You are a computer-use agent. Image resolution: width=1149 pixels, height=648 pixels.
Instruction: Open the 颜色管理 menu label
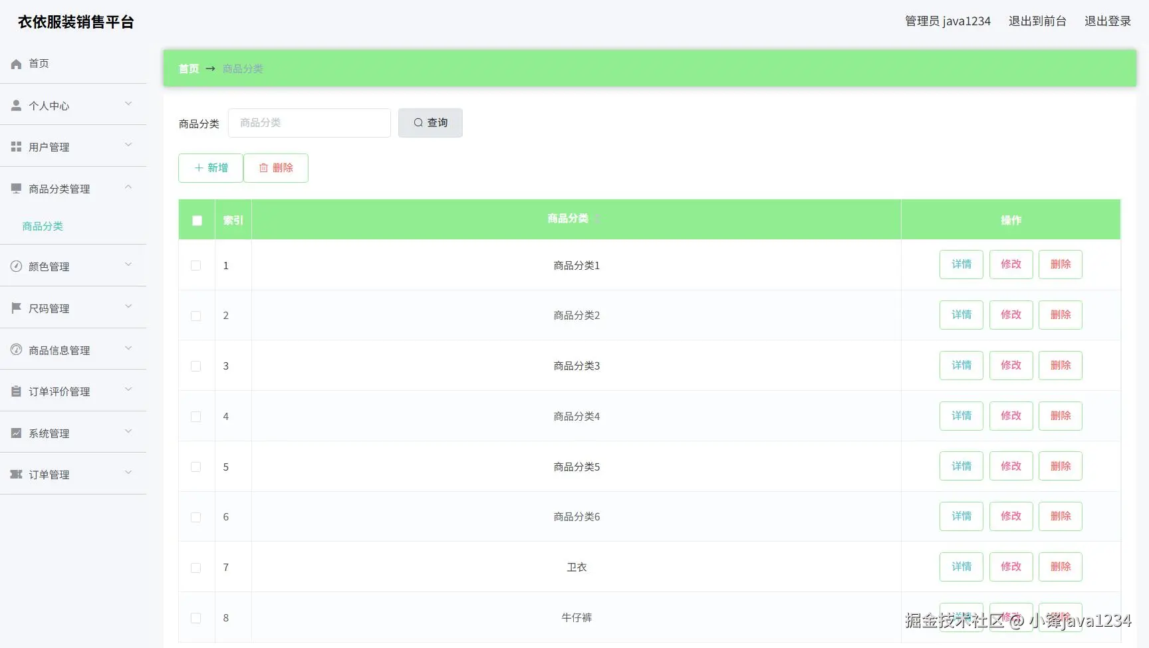click(49, 267)
